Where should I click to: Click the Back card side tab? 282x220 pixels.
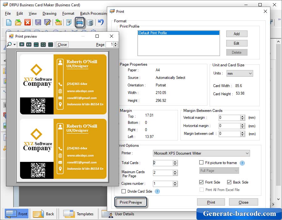(43, 214)
